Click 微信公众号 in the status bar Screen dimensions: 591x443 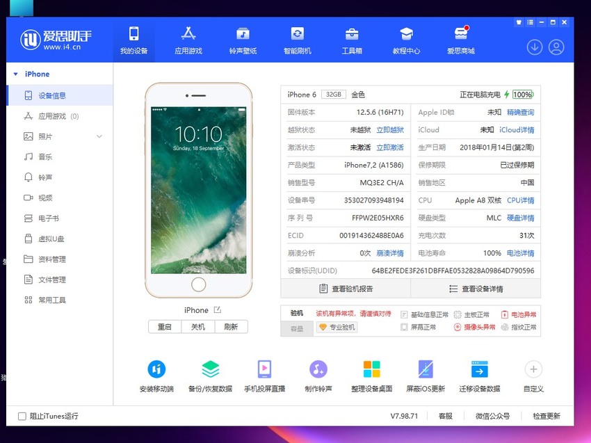coord(493,416)
